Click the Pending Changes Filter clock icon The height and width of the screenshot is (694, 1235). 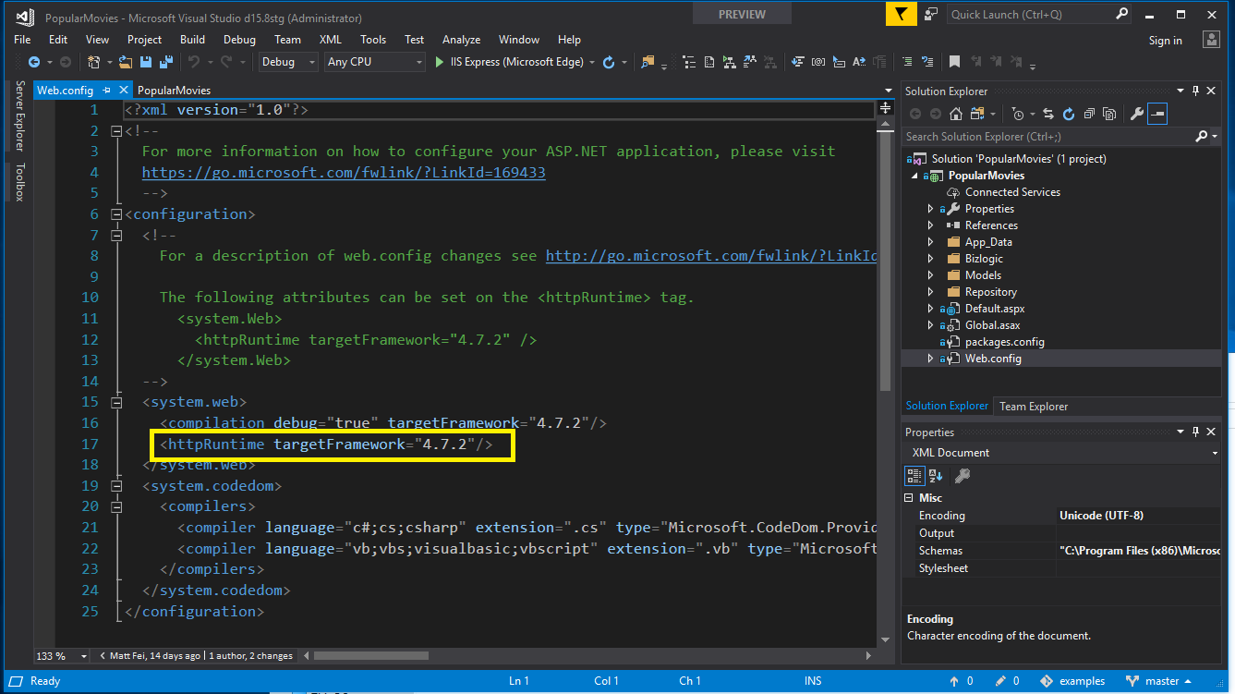point(1018,114)
